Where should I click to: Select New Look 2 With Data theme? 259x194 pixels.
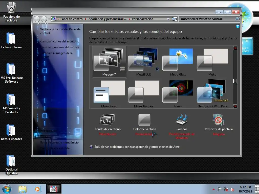(x=212, y=94)
